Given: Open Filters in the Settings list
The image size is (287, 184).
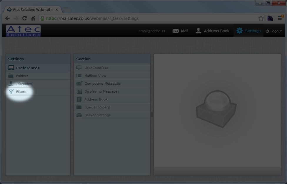Looking at the screenshot, I should click(x=21, y=92).
